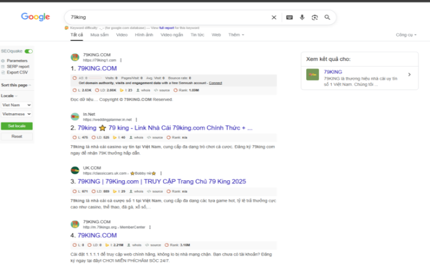Click the L: 2.63K value in result 1
Screen dimensions: 430x265
coord(83,90)
